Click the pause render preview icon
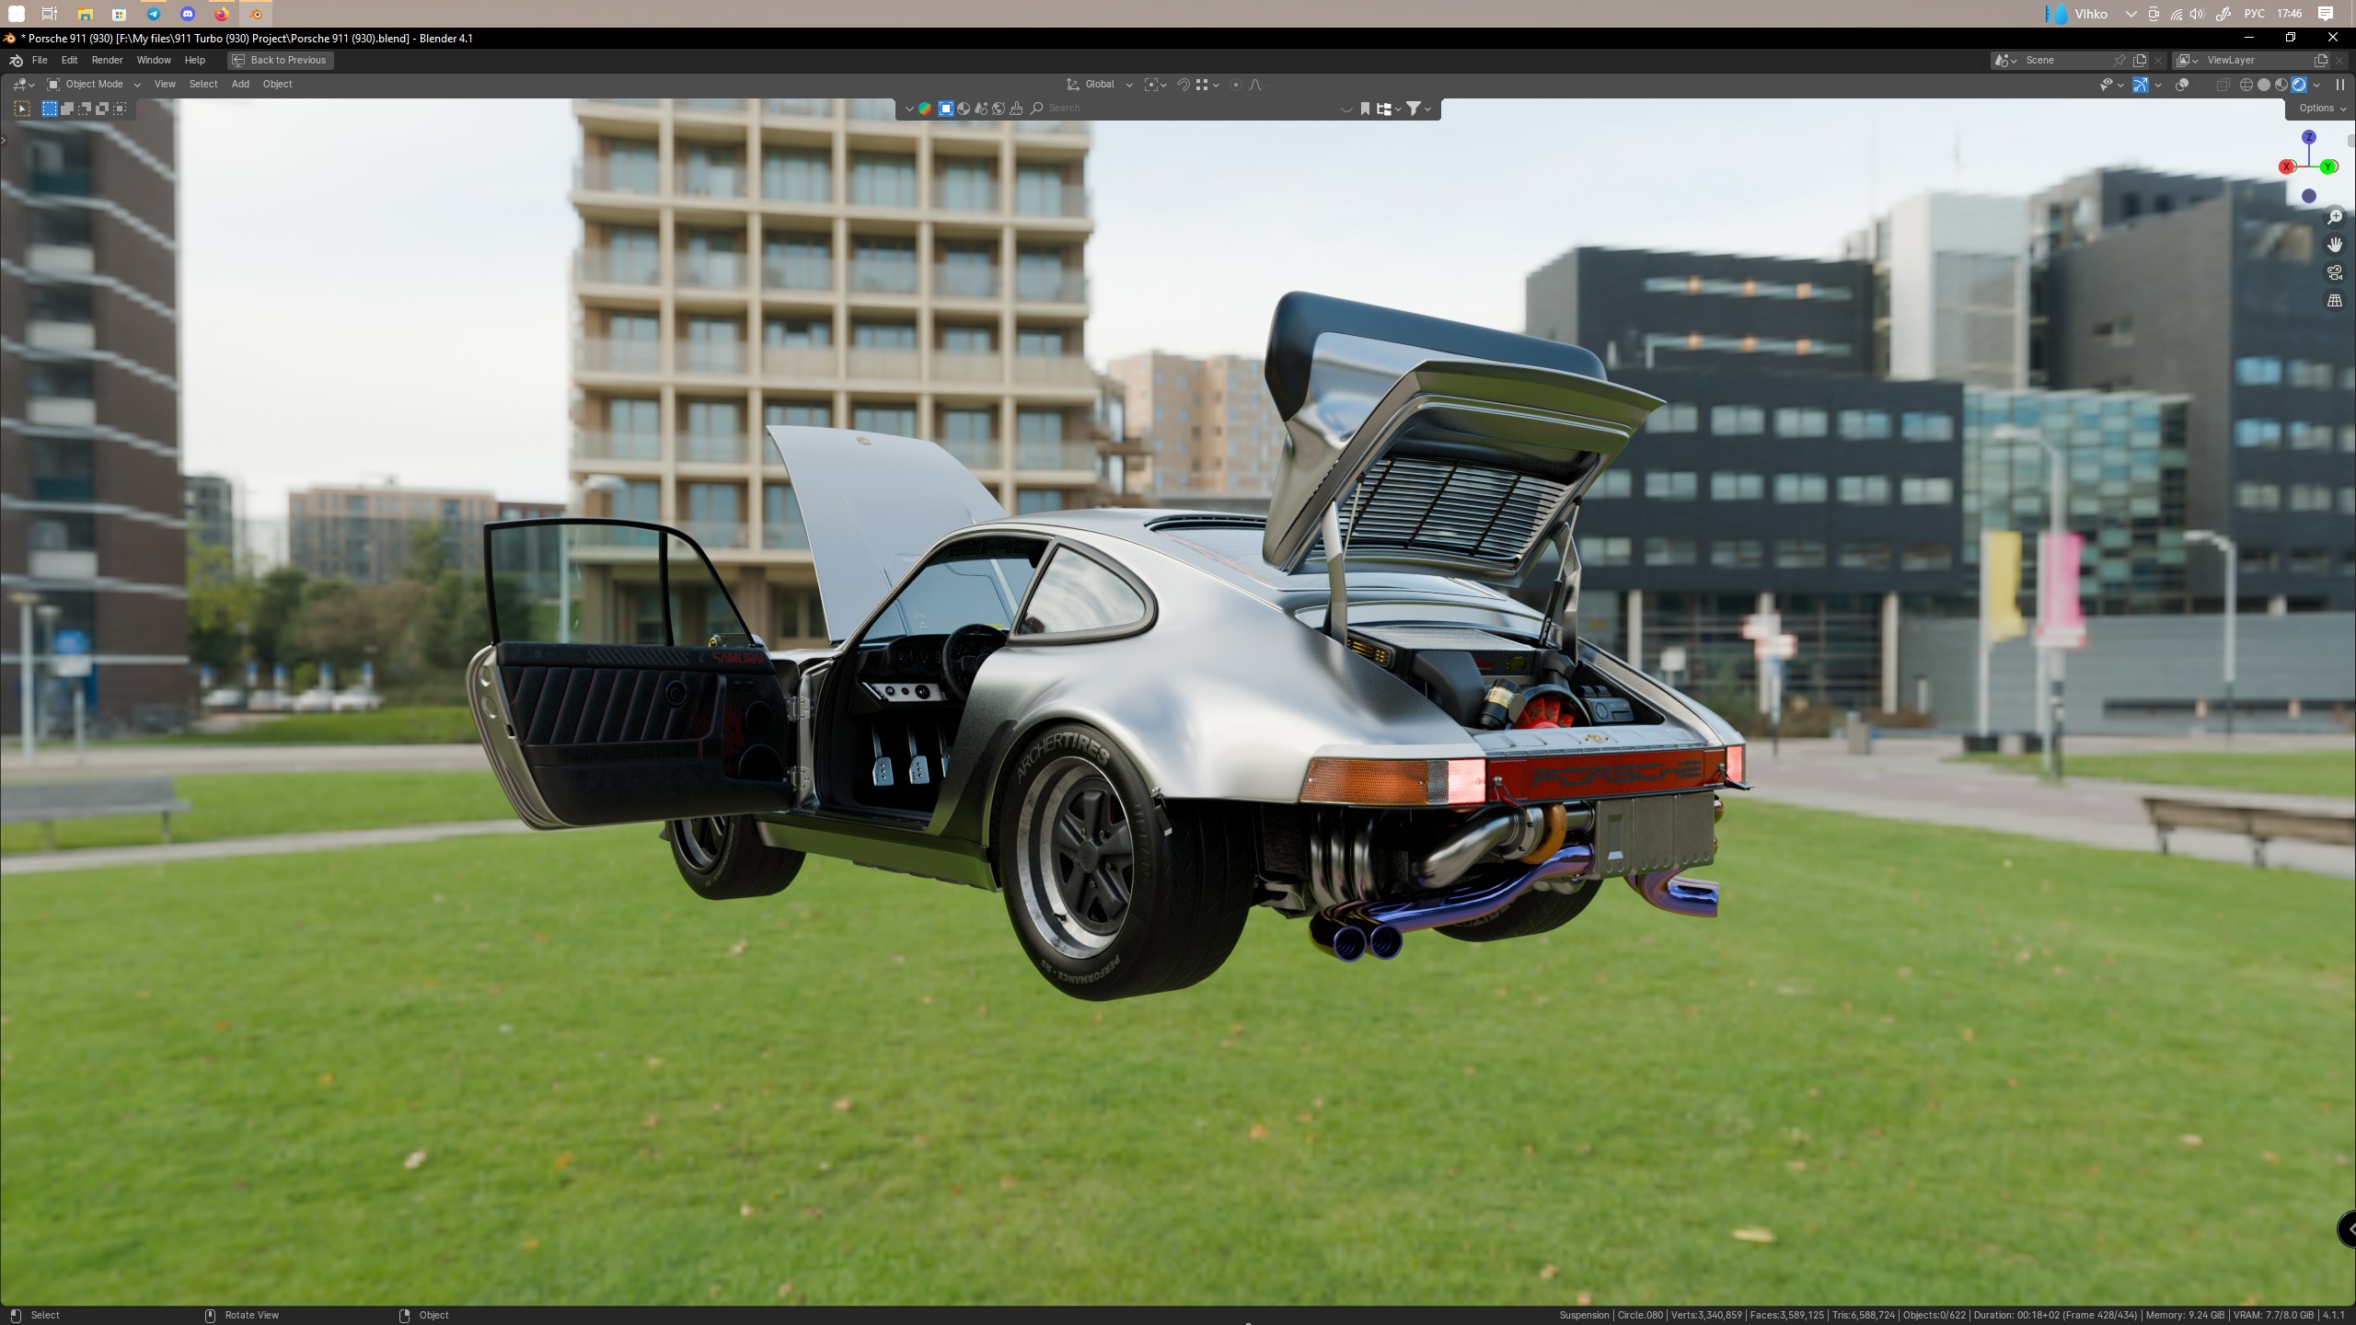 click(2339, 85)
